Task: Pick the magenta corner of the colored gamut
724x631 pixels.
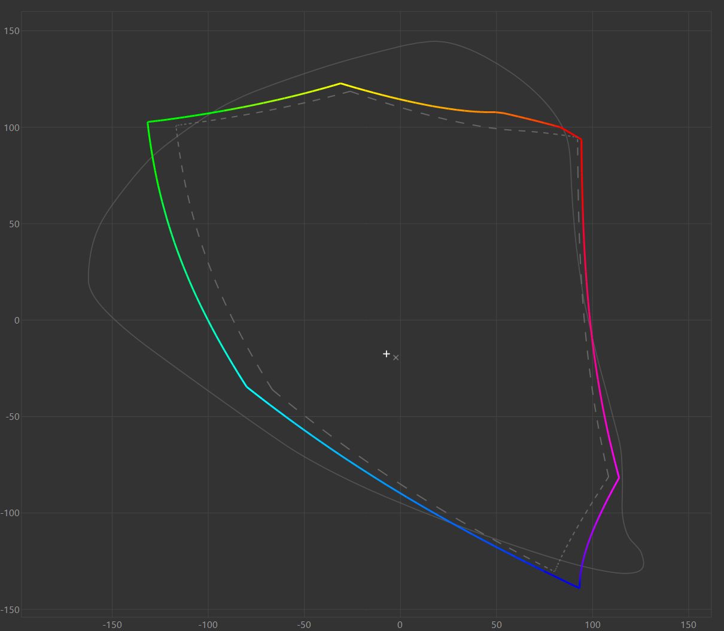Action: pos(619,478)
